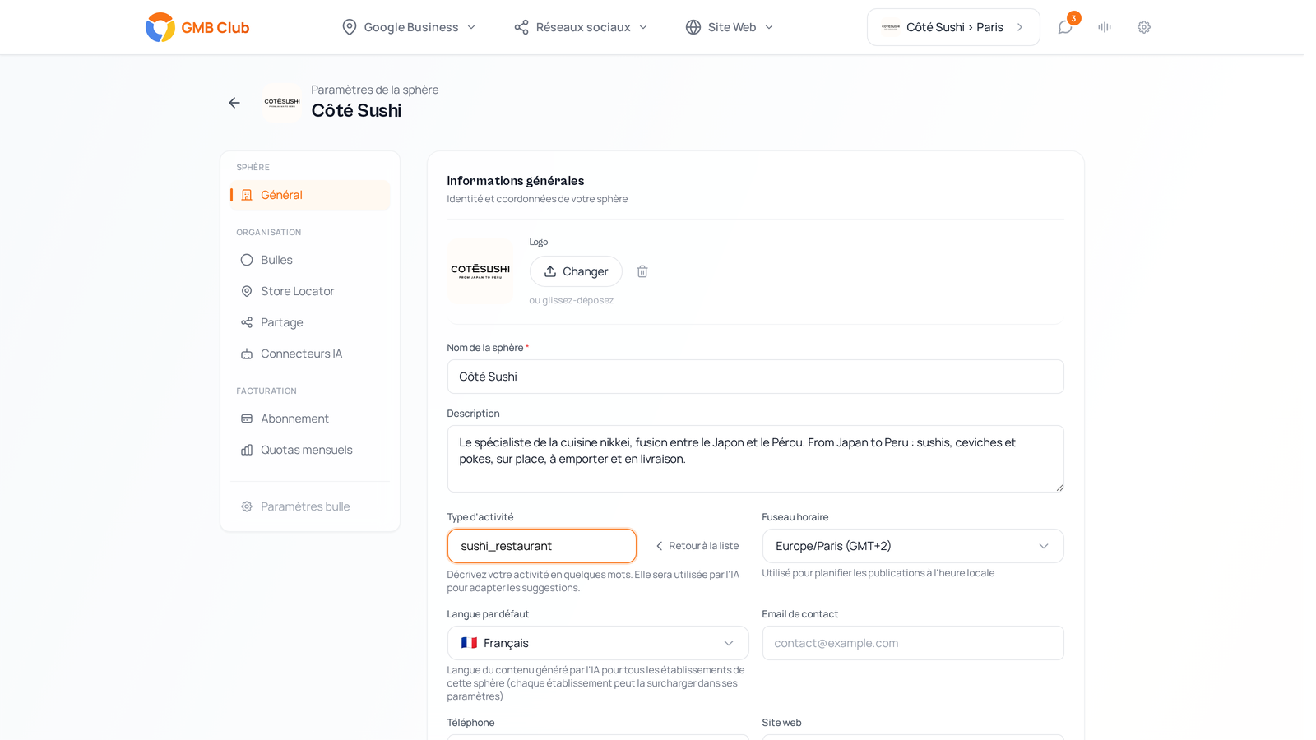Viewport: 1316px width, 740px height.
Task: Click the Côté Sushi header logo thumbnail
Action: [x=282, y=103]
